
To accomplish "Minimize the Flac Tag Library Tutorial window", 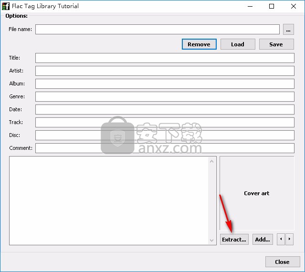I will point(250,6).
